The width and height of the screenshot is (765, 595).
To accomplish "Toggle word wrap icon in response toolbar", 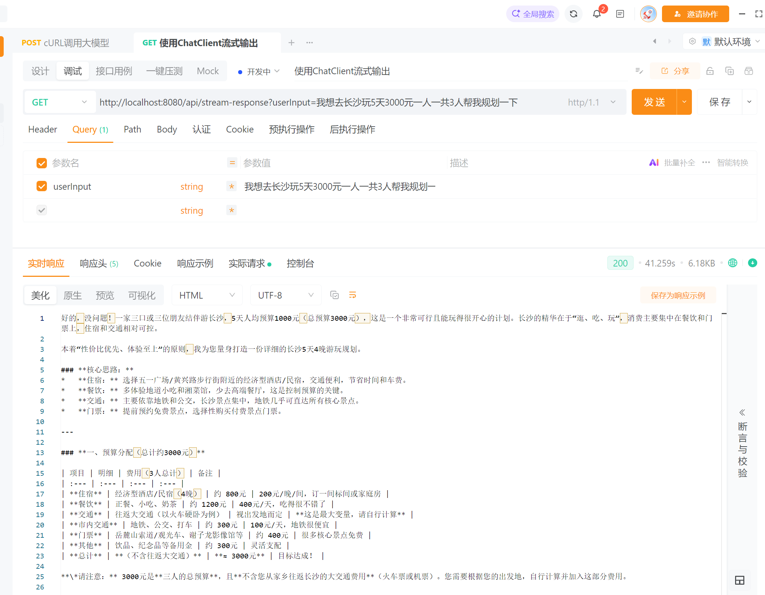I will coord(353,295).
